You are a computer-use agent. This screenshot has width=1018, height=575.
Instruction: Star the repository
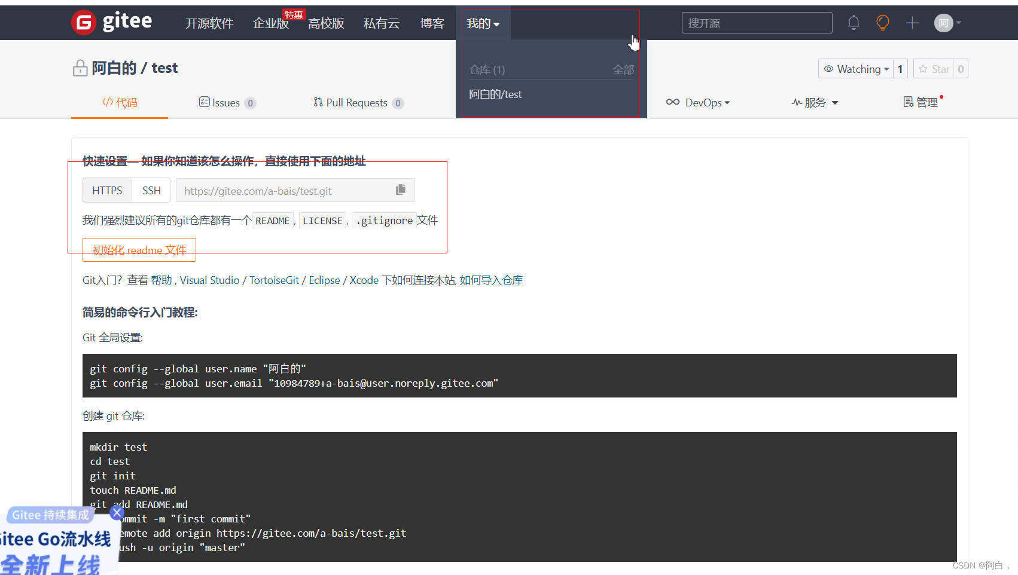934,69
